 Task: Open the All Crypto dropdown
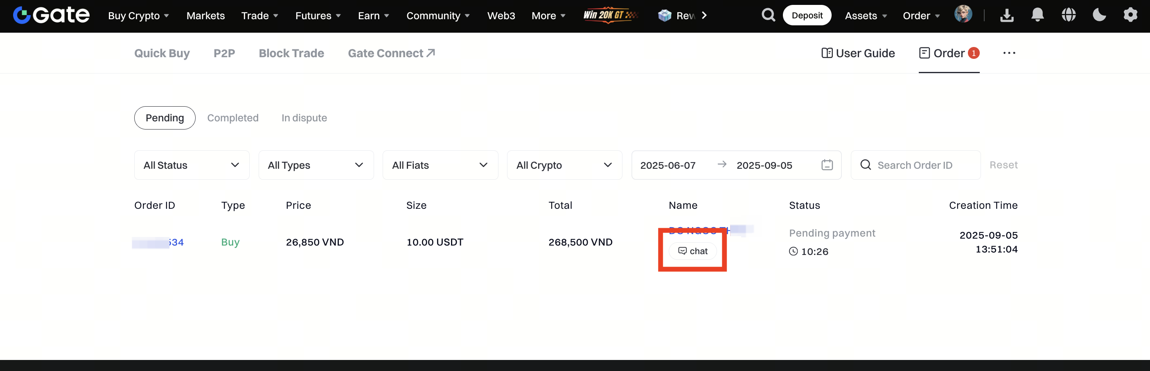pyautogui.click(x=564, y=165)
